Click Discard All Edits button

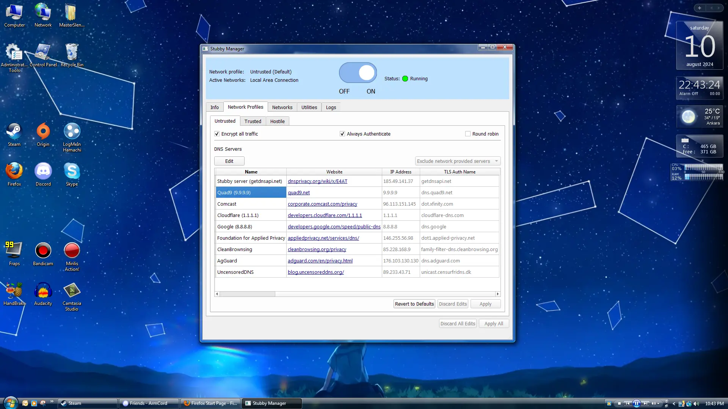tap(458, 324)
